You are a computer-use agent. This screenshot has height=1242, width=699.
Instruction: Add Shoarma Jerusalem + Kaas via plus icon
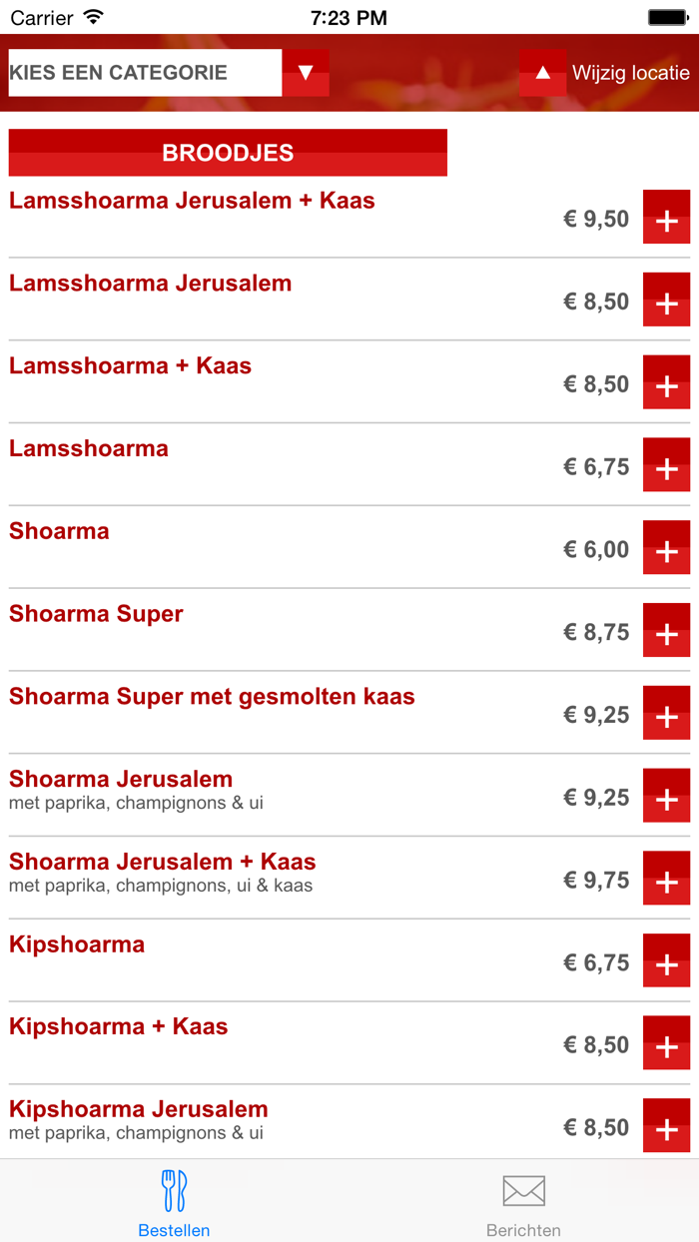click(x=666, y=878)
